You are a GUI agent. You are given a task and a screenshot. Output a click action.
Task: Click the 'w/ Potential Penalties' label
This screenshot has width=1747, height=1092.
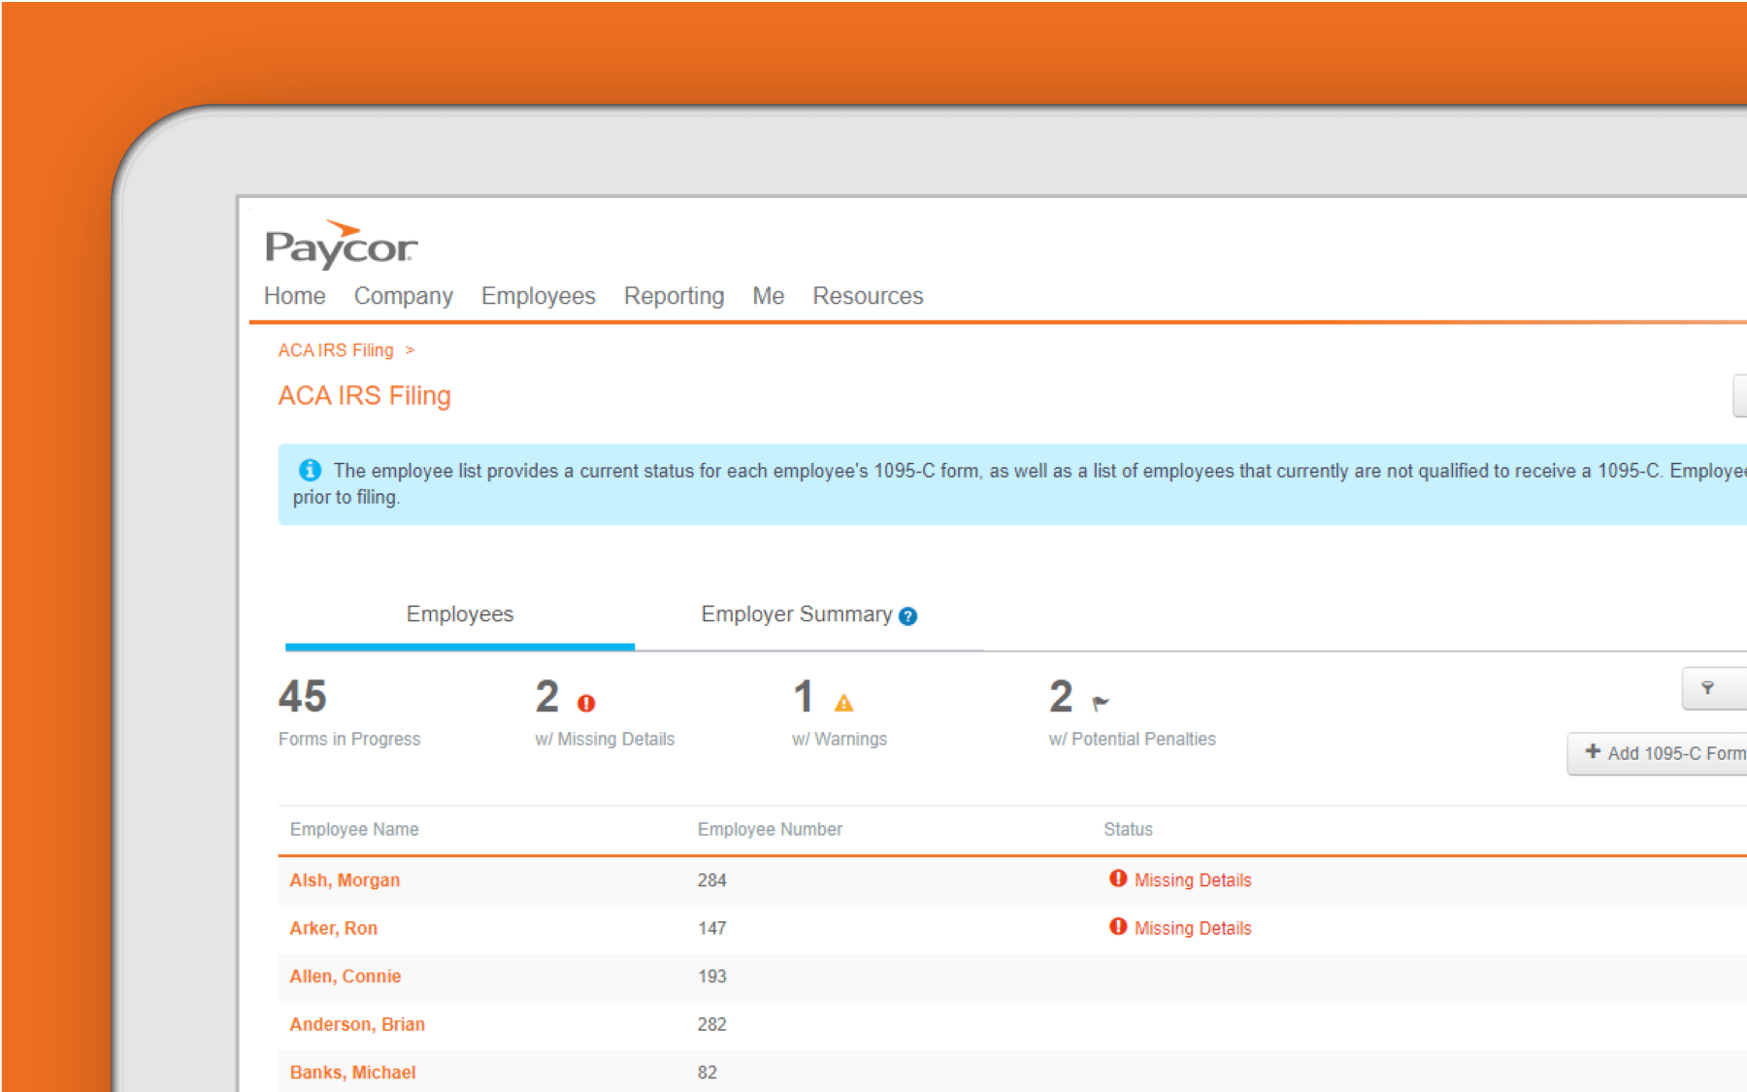pos(1132,739)
